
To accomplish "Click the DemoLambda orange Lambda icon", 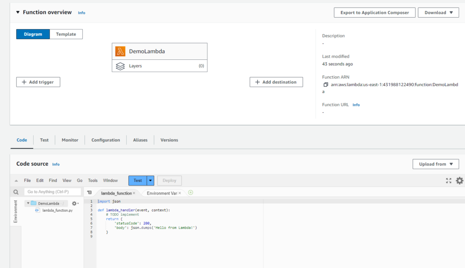I will (x=120, y=51).
